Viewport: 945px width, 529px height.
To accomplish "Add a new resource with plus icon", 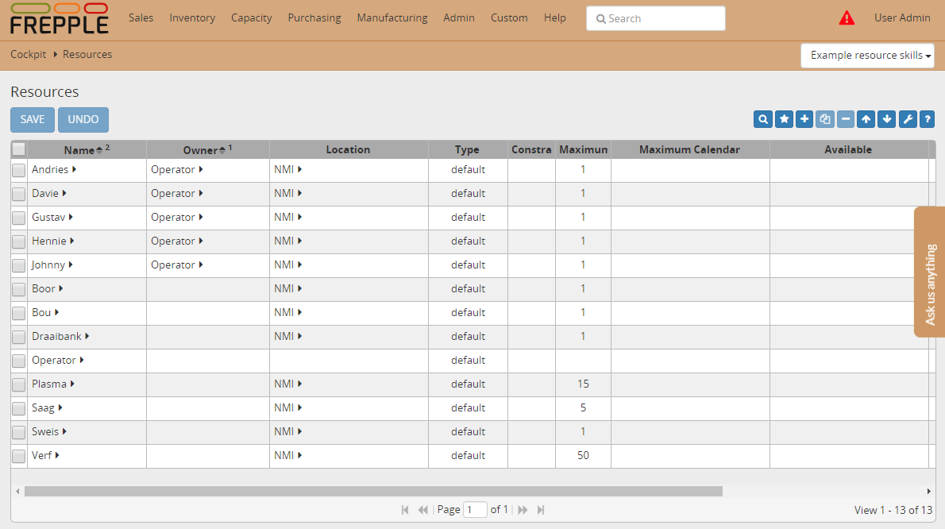I will 804,119.
